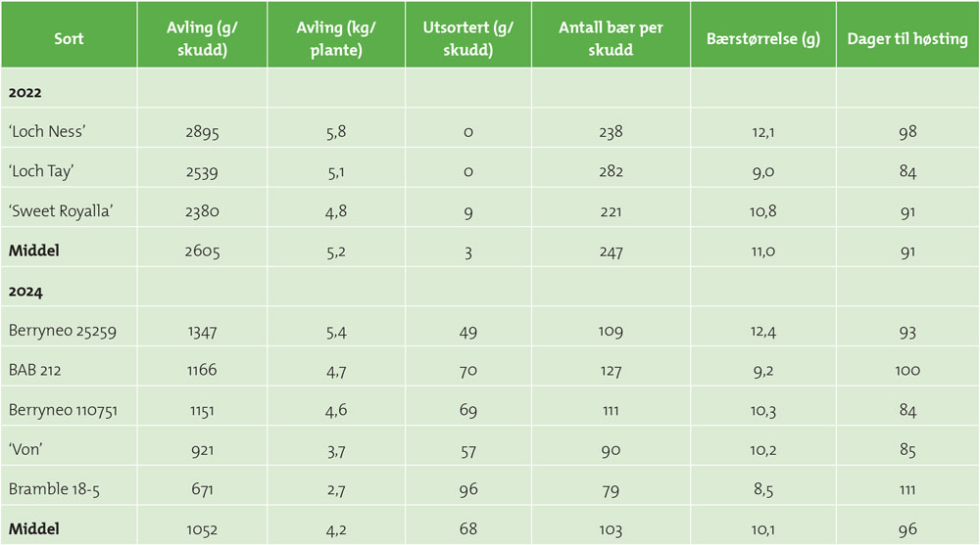Viewport: 980px width, 545px height.
Task: Select the 'Loch Tay' row label
Action: [42, 172]
